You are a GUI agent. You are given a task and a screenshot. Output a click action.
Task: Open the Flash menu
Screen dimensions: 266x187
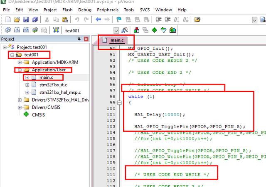(x=67, y=10)
